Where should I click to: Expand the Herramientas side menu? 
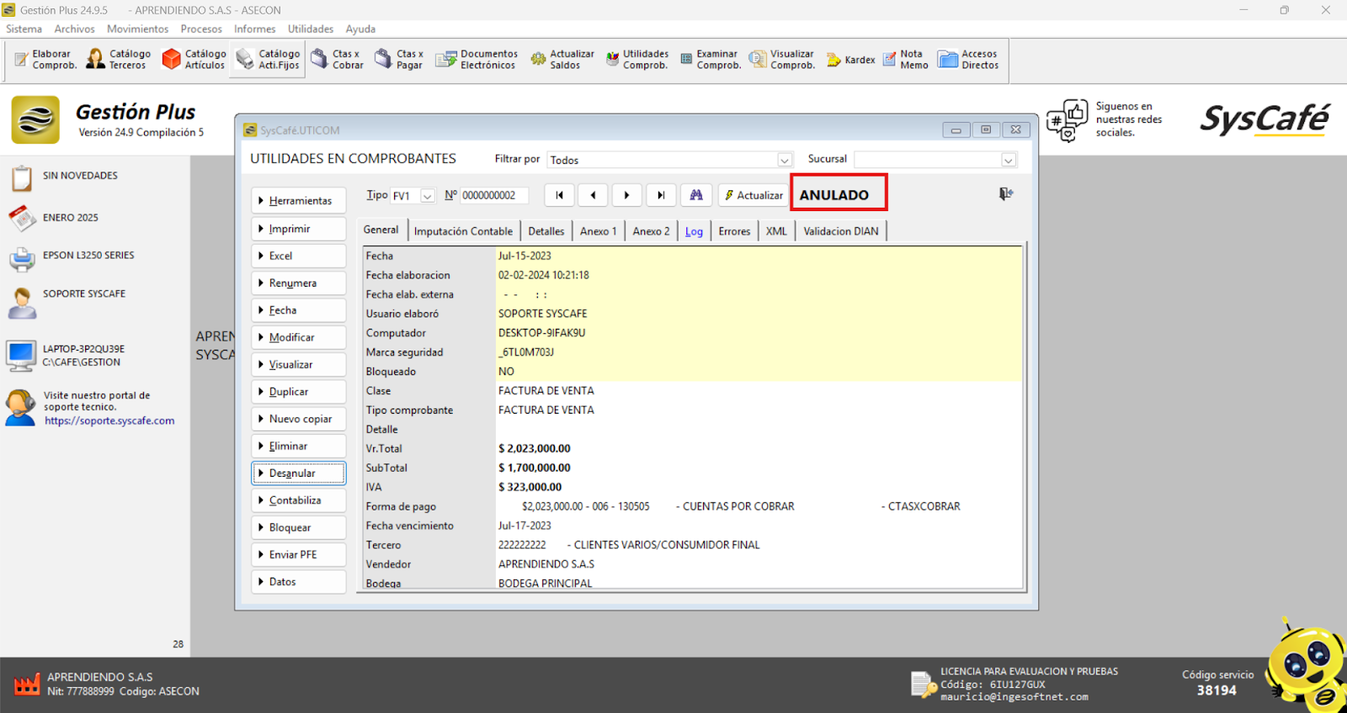(299, 201)
